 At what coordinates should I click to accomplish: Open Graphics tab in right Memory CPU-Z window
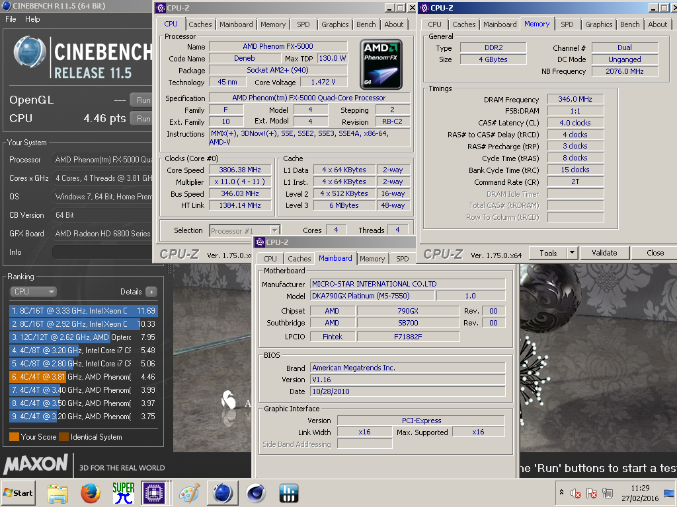598,24
